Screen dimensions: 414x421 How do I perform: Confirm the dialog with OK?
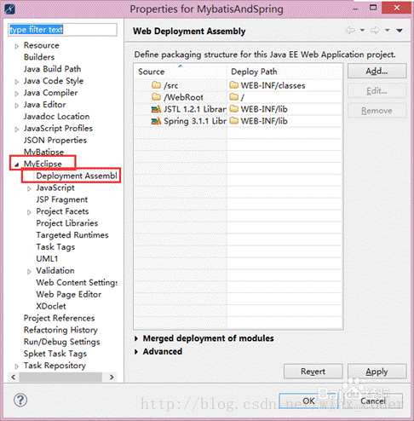(x=308, y=401)
